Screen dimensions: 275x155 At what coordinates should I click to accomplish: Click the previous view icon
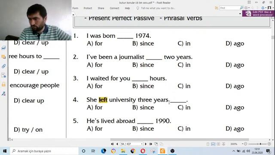(156, 144)
